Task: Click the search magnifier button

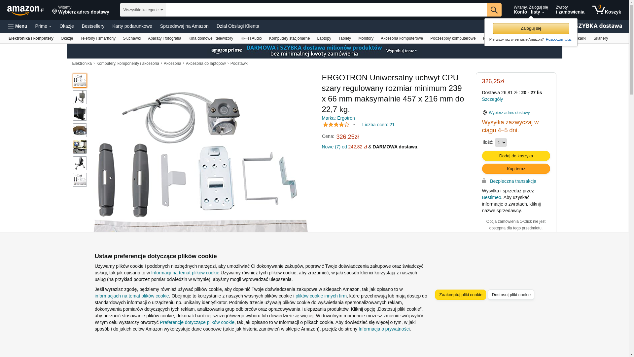Action: [x=494, y=10]
